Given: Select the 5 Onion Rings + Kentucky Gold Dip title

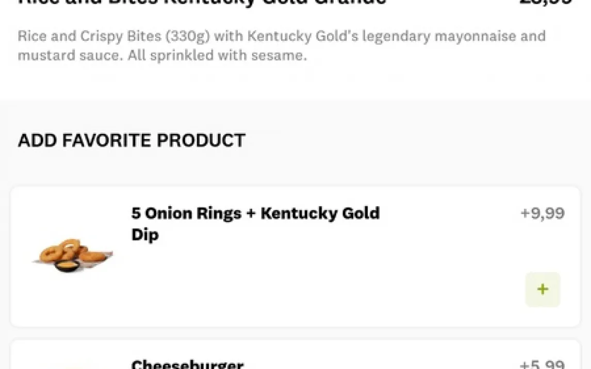Looking at the screenshot, I should point(255,213).
